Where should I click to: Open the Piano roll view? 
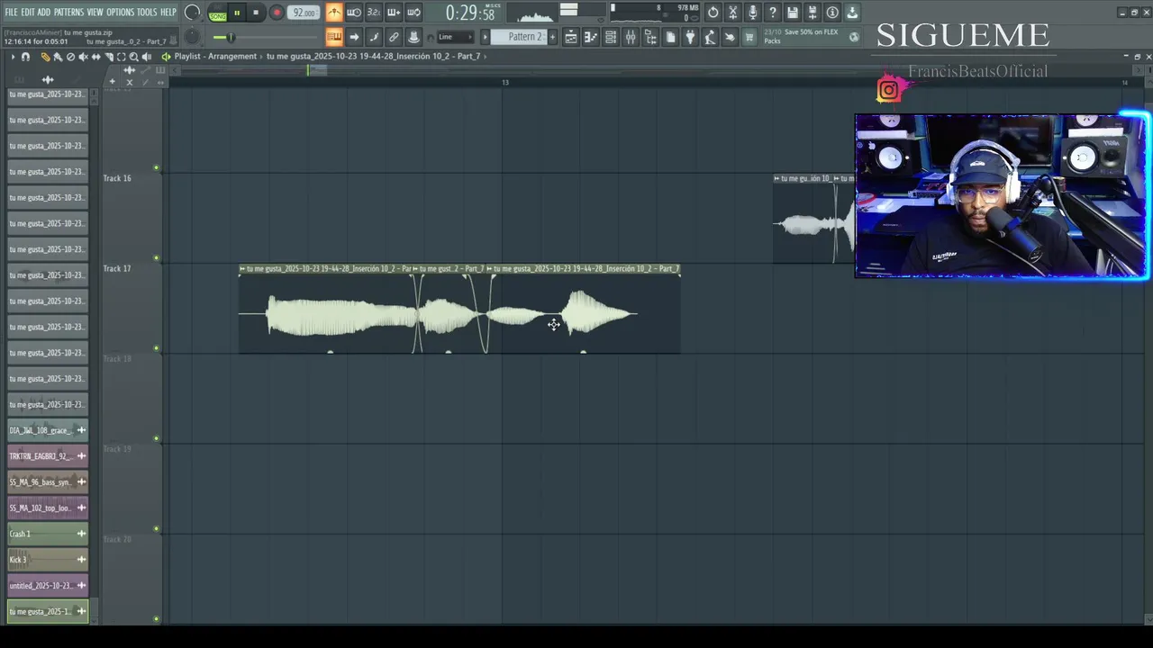coord(590,37)
